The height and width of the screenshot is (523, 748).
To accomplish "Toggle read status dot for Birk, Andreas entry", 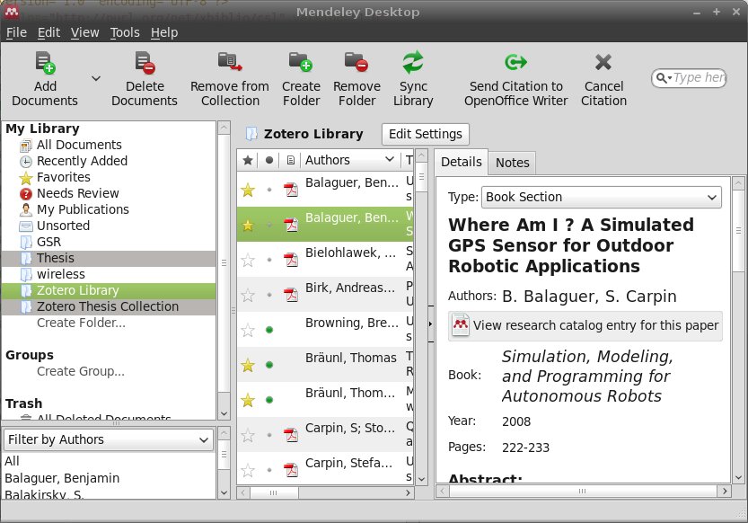I will pos(269,295).
